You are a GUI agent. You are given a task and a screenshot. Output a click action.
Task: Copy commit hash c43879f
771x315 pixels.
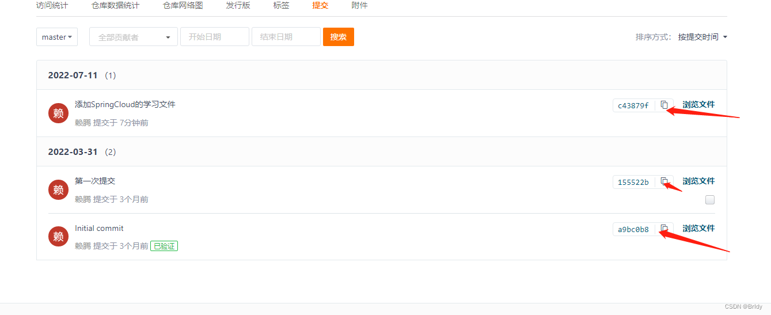(x=664, y=105)
